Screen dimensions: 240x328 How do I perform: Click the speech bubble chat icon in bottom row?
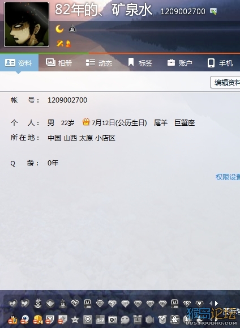tap(125, 320)
